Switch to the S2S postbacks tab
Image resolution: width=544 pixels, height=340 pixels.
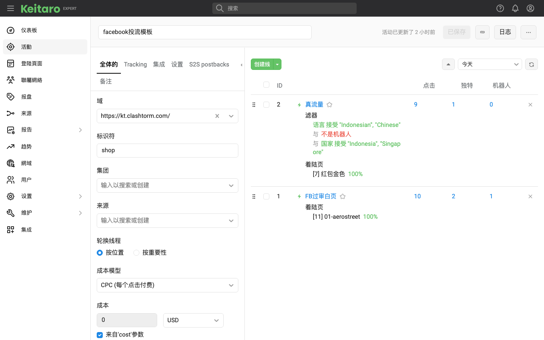pos(209,64)
